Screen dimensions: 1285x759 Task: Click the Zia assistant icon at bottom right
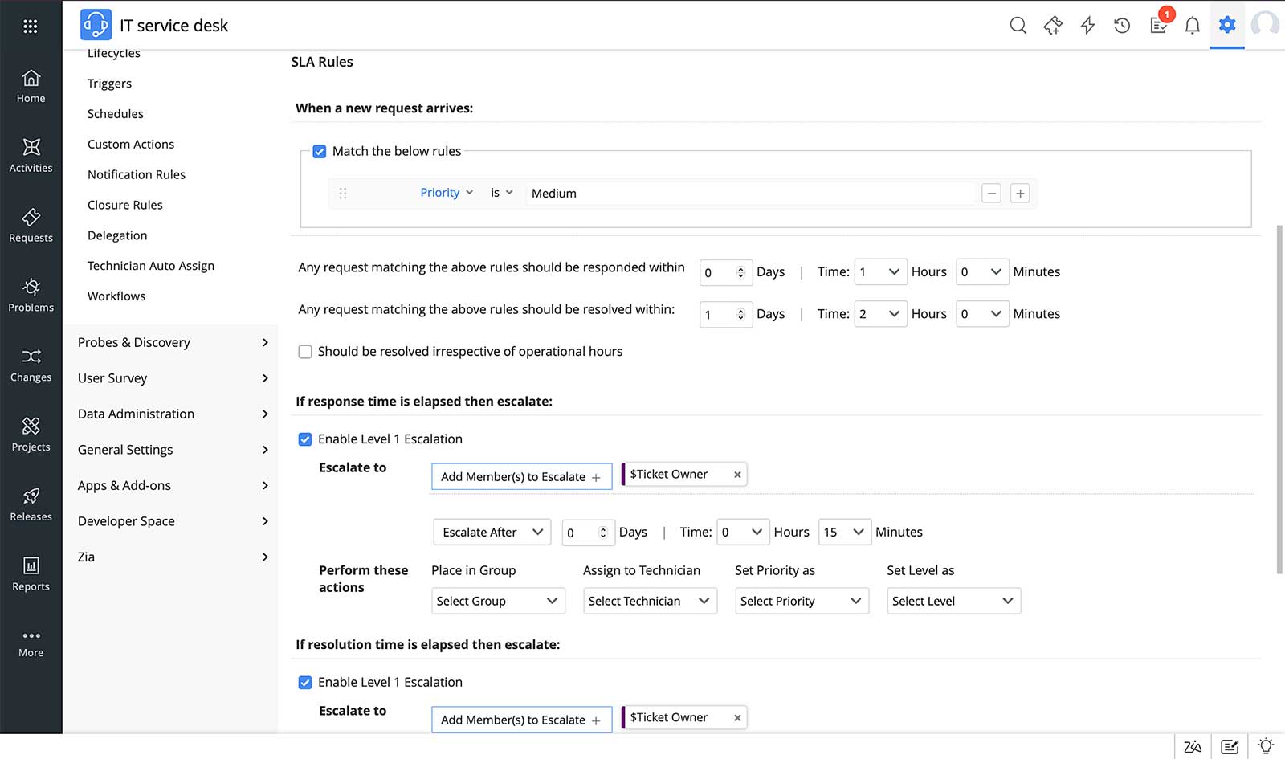[1192, 745]
